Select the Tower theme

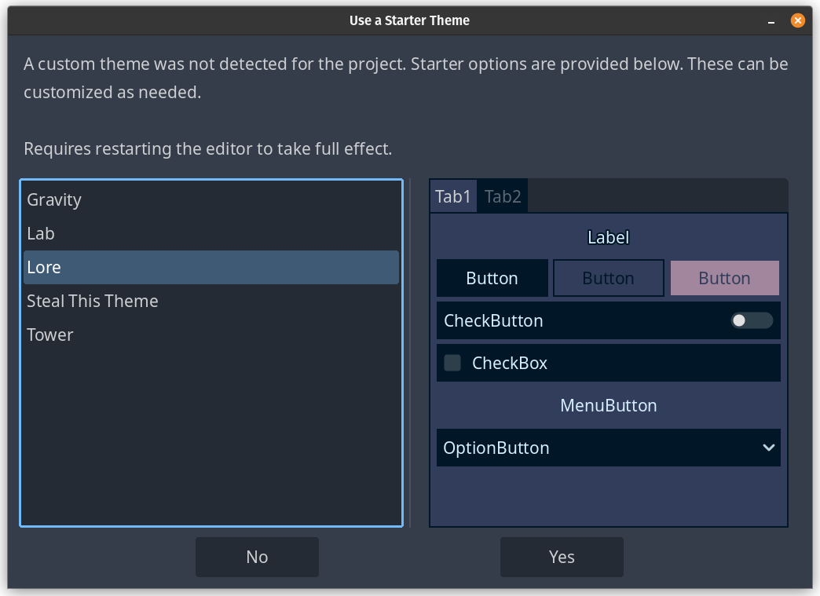[x=50, y=335]
